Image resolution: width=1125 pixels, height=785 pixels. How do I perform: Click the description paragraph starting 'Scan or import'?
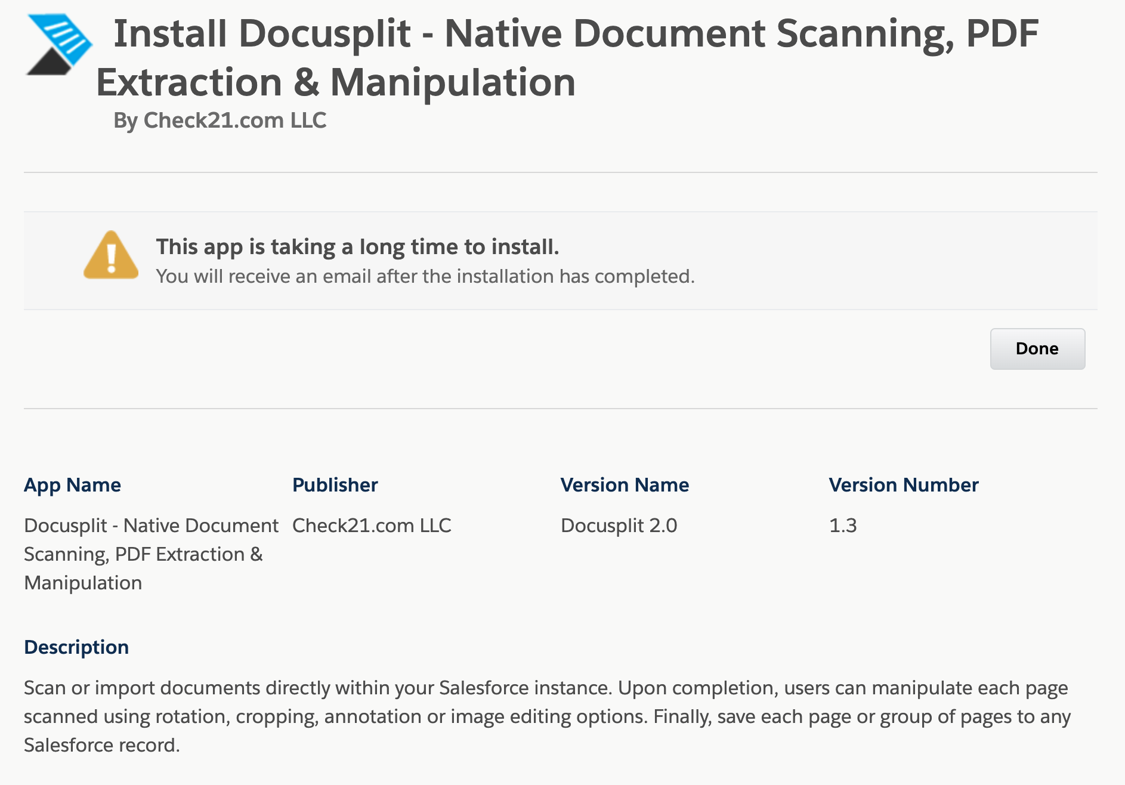548,716
